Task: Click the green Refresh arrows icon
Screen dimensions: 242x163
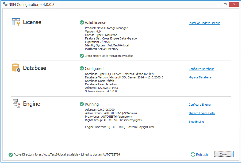Action: tap(193, 154)
